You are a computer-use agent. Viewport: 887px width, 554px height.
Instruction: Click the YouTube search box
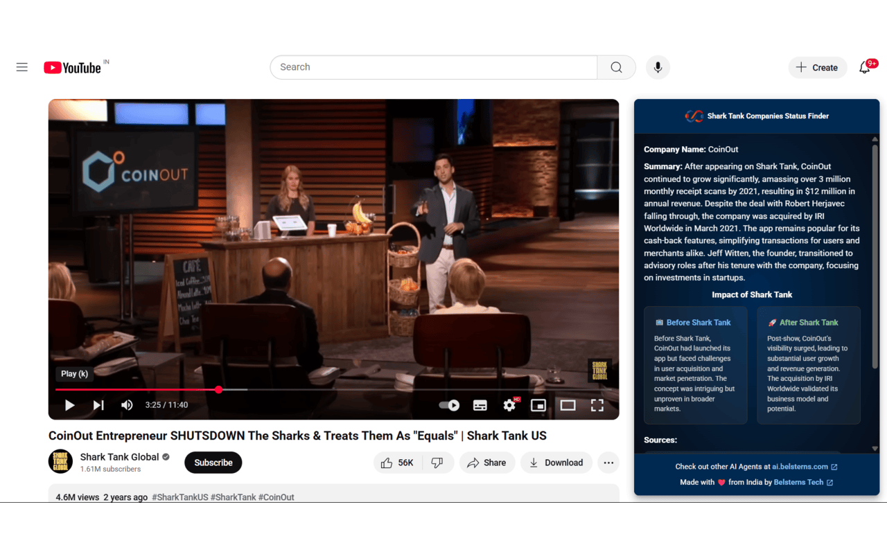pyautogui.click(x=434, y=67)
